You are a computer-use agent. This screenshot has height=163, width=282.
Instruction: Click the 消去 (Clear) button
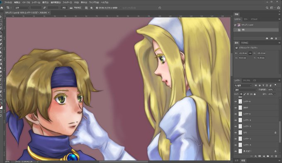(64, 8)
